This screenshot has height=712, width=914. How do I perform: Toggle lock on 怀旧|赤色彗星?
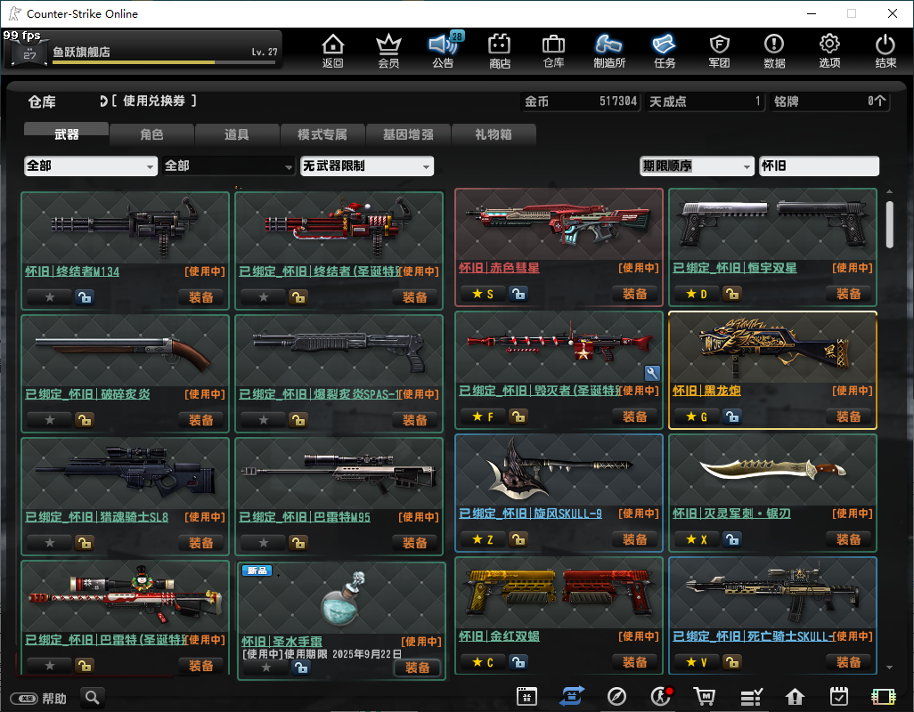click(518, 294)
